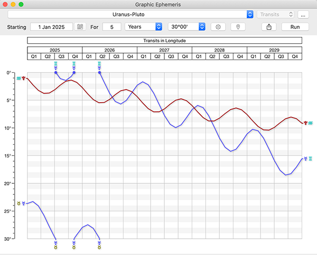Click the Taurus glyph below 2026 Q2 egress
The image size is (317, 255).
coord(99,247)
